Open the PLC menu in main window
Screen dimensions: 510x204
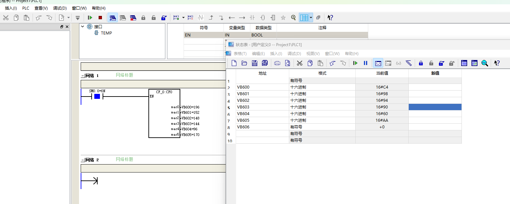pyautogui.click(x=26, y=8)
